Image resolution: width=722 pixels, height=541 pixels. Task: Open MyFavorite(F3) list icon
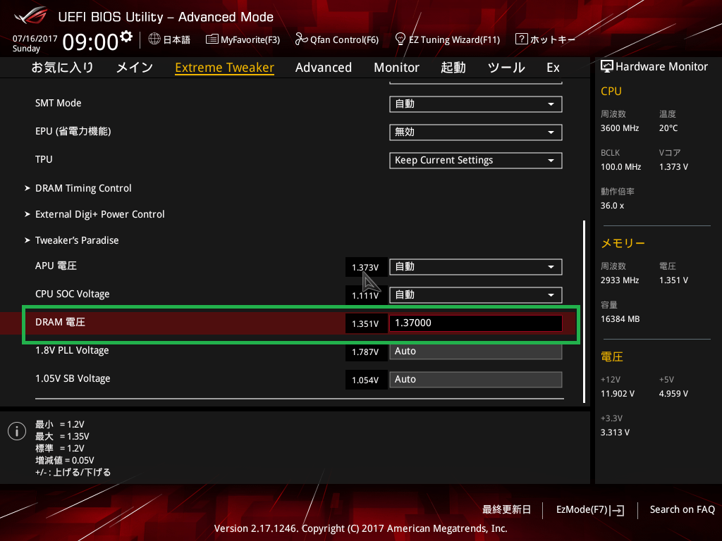click(x=212, y=39)
